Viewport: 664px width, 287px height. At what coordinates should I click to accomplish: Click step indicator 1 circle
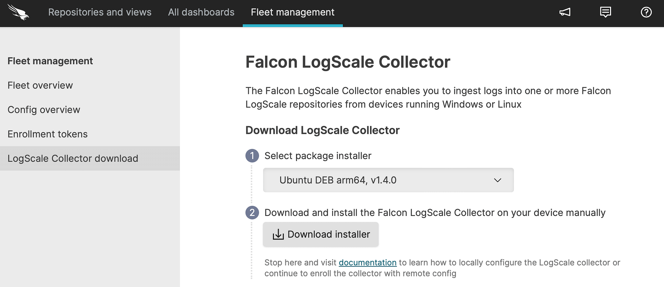252,156
